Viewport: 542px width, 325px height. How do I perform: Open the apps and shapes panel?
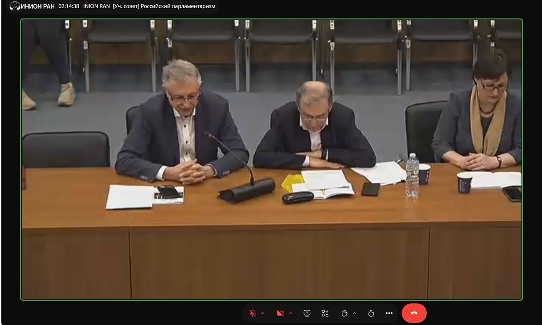tap(325, 313)
